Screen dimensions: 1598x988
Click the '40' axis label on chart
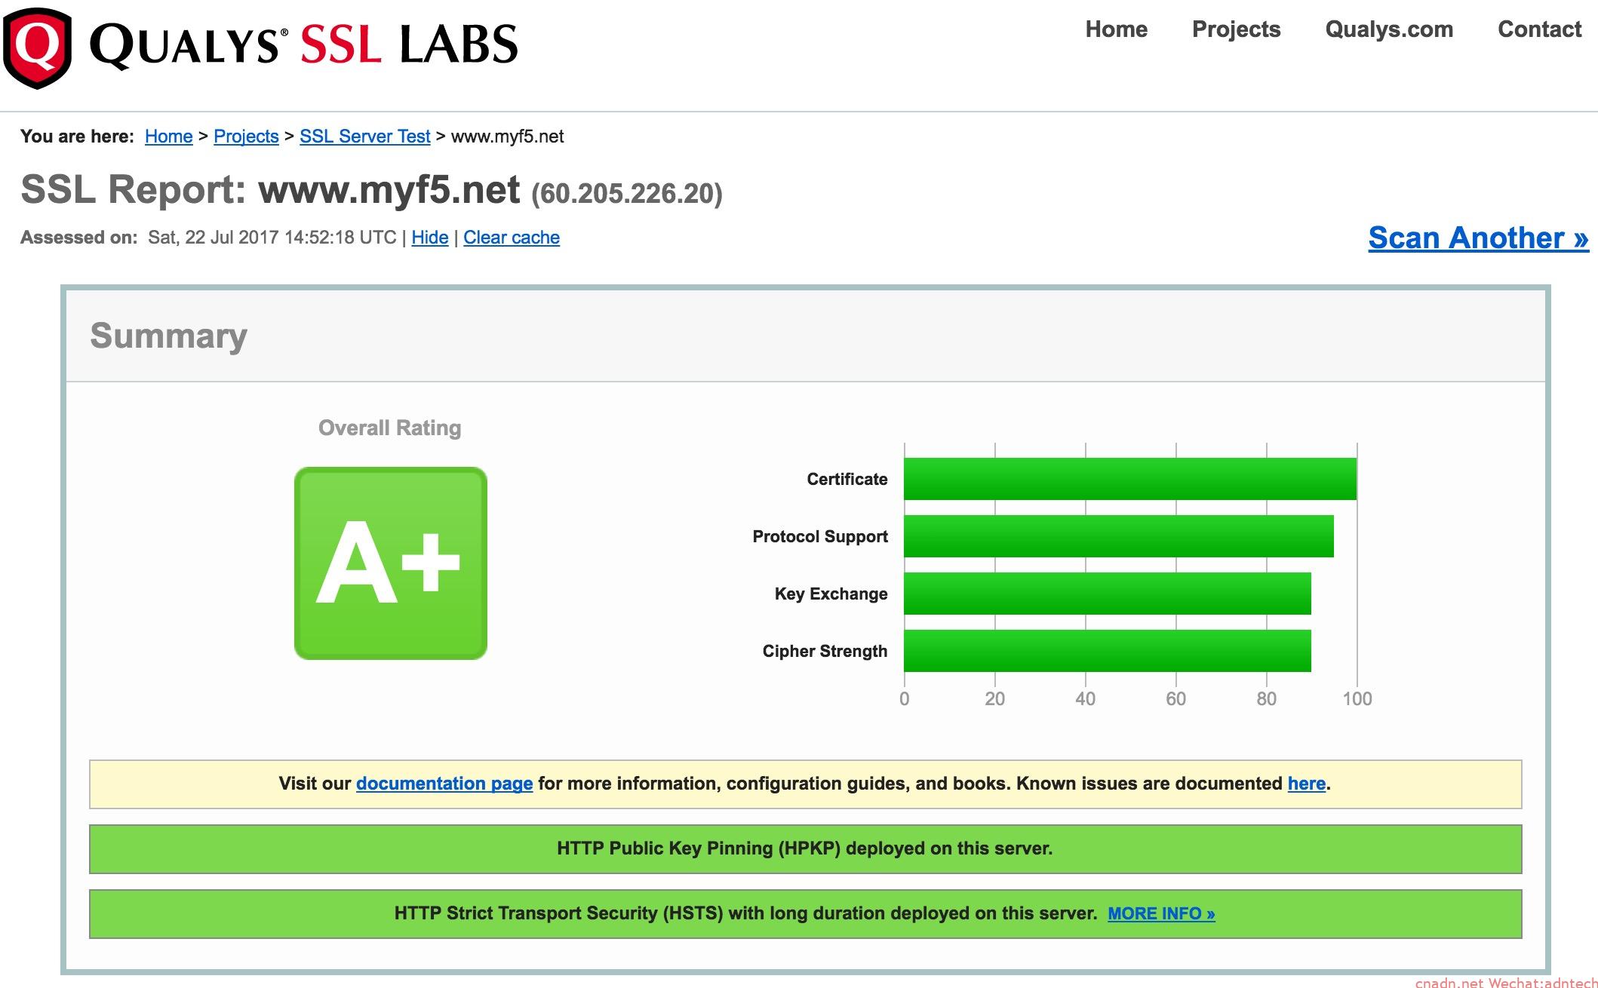1085,699
